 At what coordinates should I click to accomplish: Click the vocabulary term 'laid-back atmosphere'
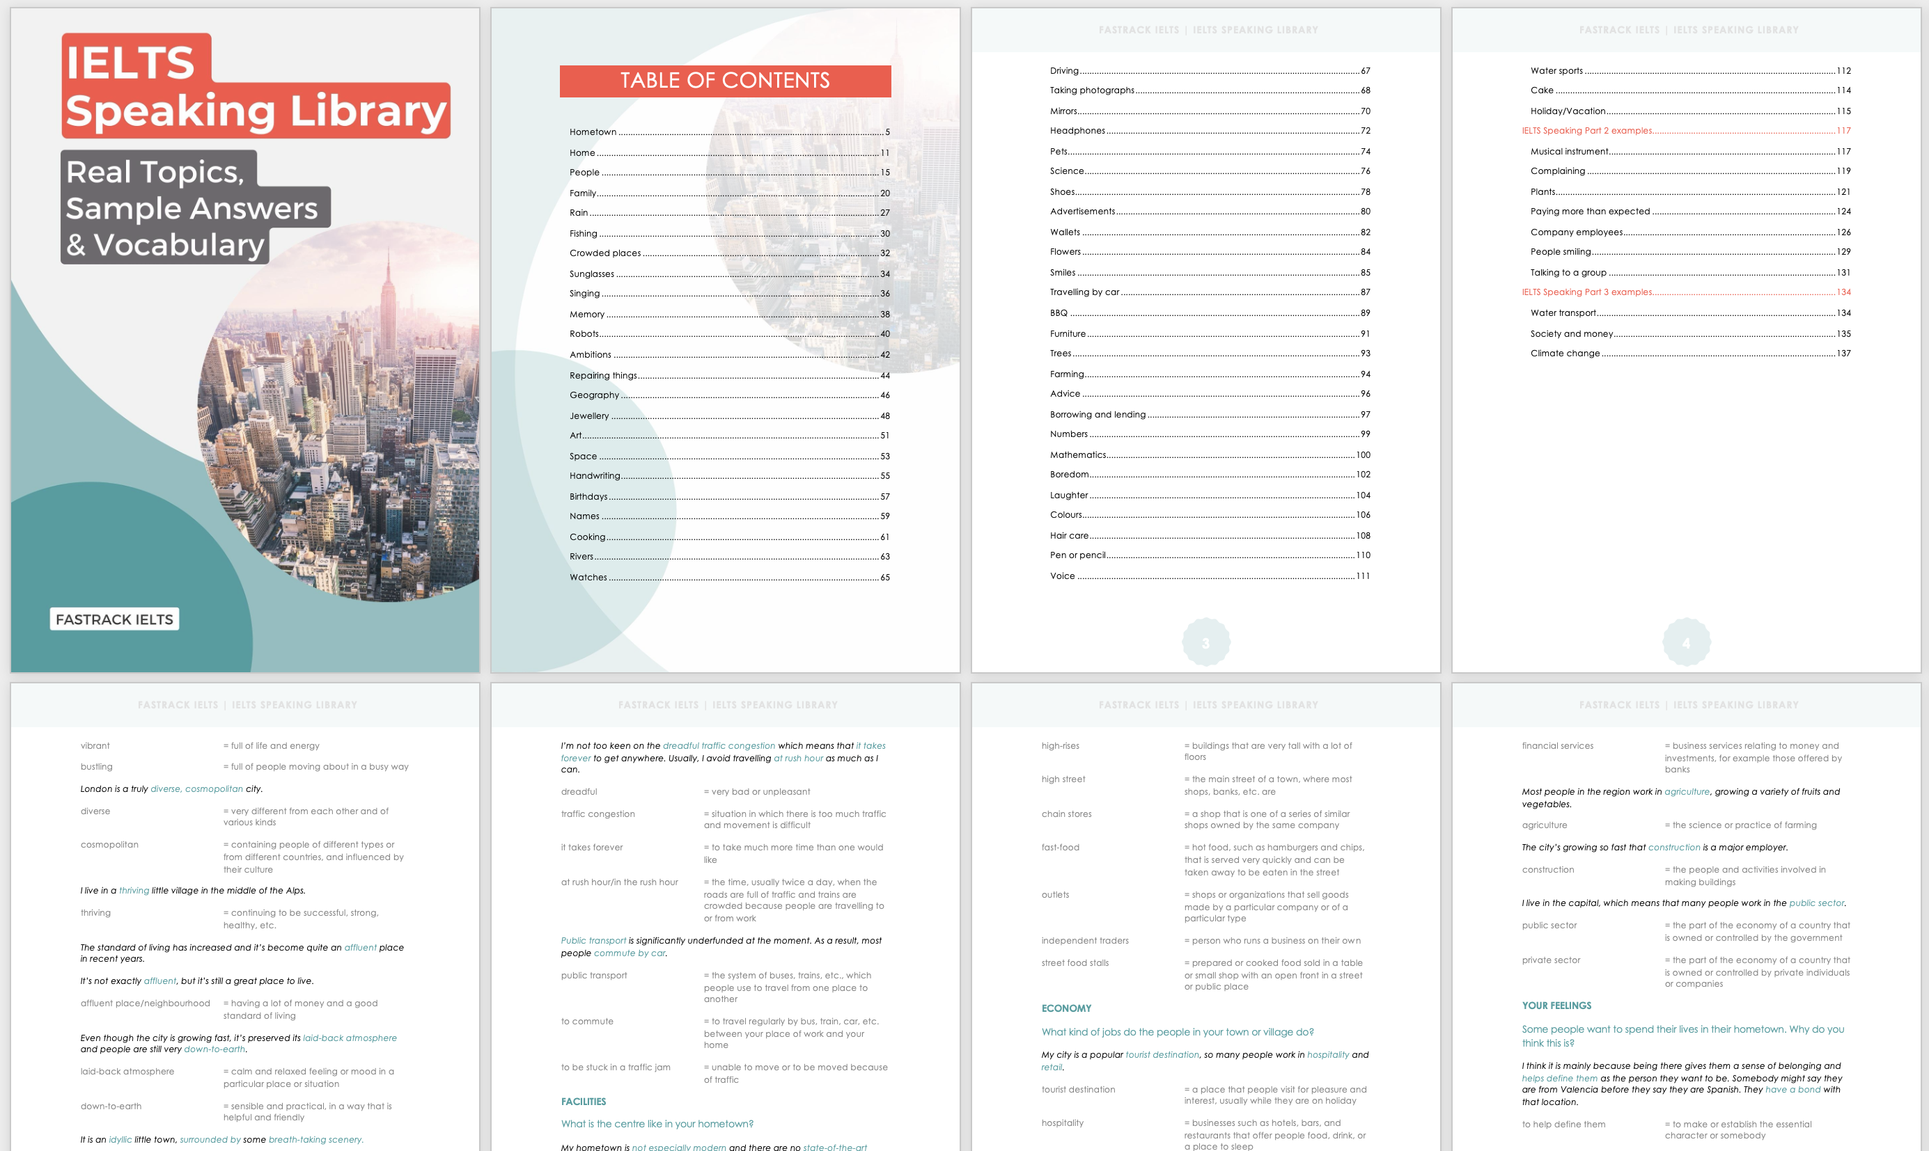pos(127,1071)
